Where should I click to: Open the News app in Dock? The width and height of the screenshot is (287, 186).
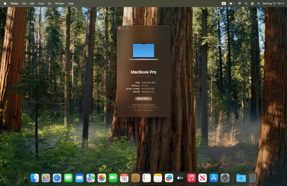click(203, 178)
